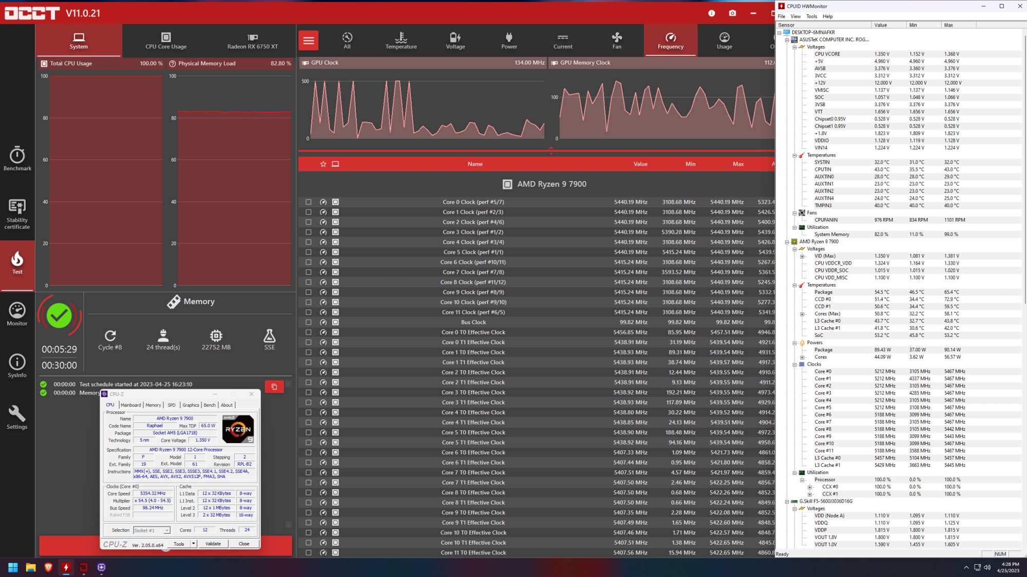Collapse AMD Ryzen 9 7900 node in HWMonitor tree
Viewport: 1027px width, 577px height.
coord(787,242)
